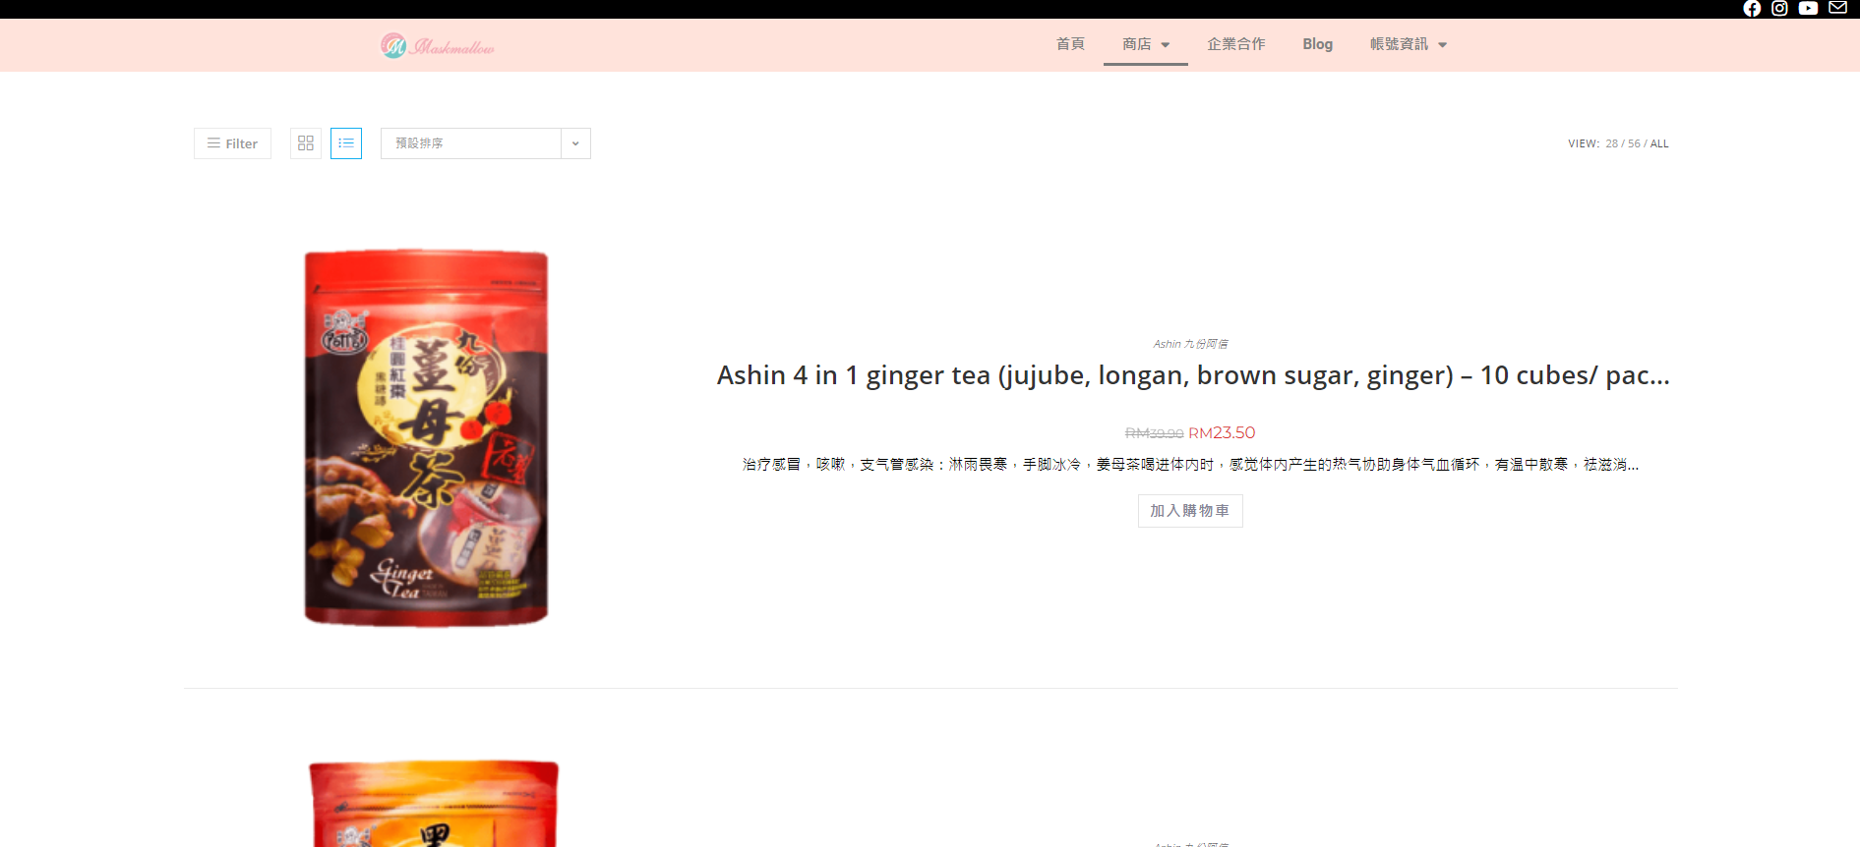The image size is (1860, 847).
Task: View 28 products per page
Action: point(1611,143)
